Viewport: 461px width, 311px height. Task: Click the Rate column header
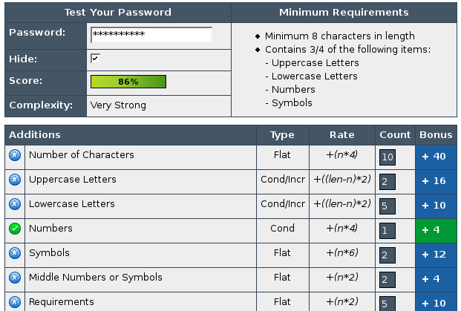pyautogui.click(x=341, y=135)
